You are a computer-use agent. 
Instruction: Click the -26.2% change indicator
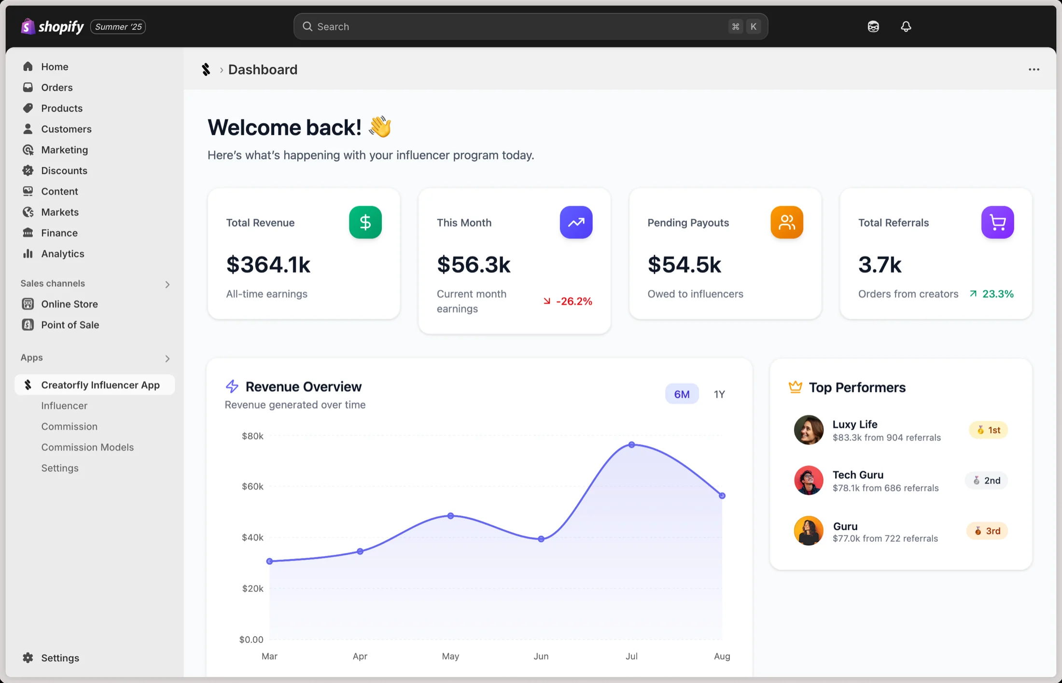tap(567, 301)
